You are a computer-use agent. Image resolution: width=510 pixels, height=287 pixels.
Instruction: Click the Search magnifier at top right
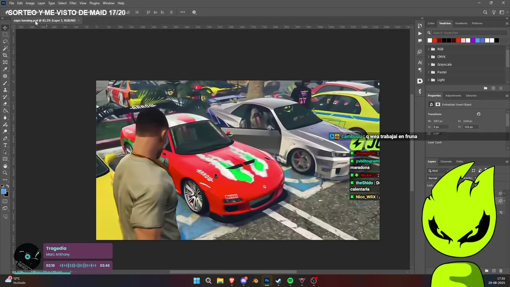click(485, 12)
